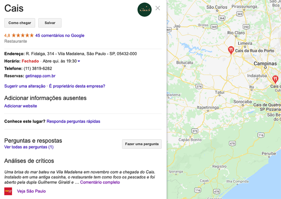
Task: Click Ver todas as perguntas link
Action: tap(29, 147)
